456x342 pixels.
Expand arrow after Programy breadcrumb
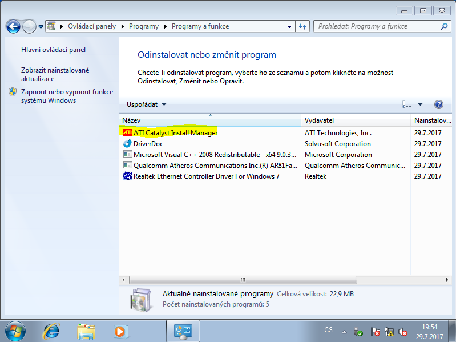click(165, 27)
